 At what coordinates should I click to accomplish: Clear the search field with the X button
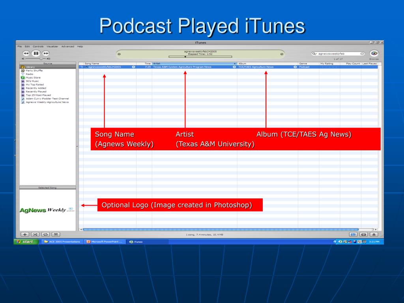(362, 54)
